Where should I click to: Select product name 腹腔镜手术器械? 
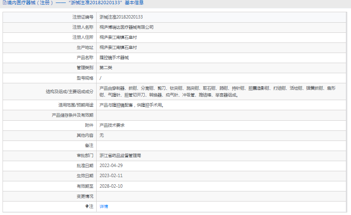[x=114, y=58]
